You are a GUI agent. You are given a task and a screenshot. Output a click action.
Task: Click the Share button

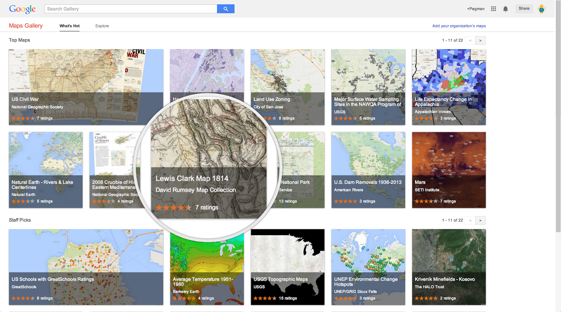click(x=524, y=8)
